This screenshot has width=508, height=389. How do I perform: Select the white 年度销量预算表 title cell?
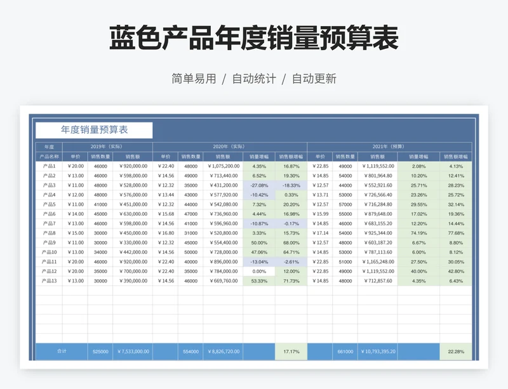(94, 130)
